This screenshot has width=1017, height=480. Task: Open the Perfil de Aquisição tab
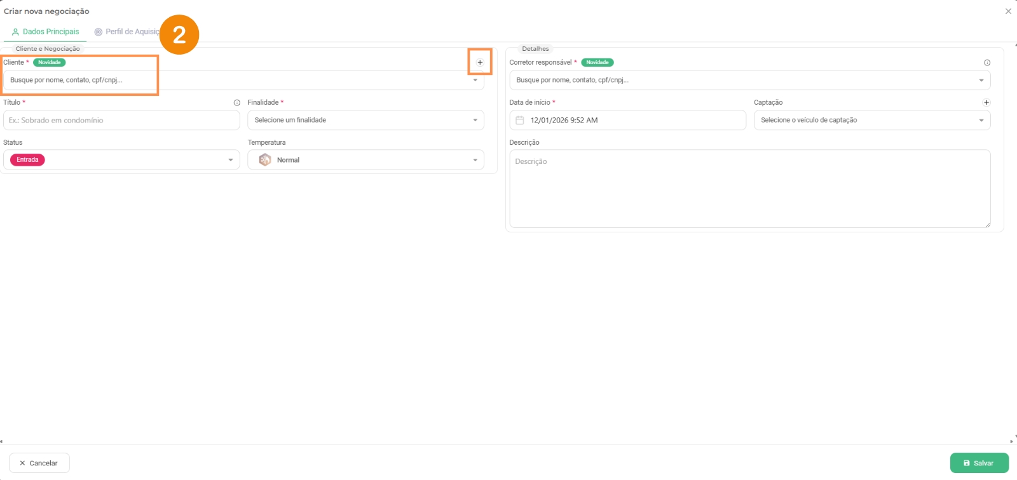point(127,32)
